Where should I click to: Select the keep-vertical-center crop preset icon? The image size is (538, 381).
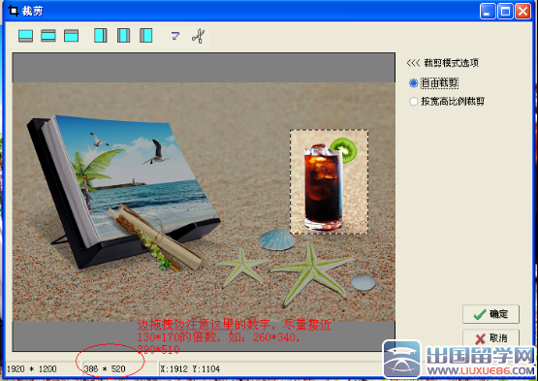pos(48,36)
